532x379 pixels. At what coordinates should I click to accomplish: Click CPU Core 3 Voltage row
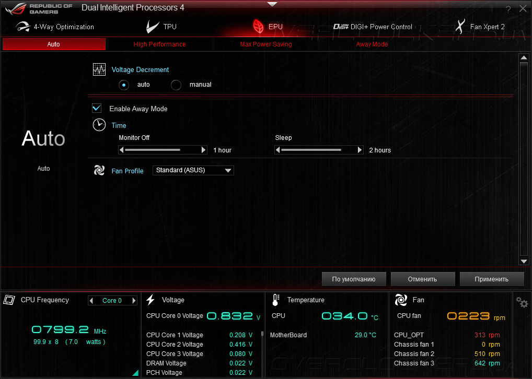(x=200, y=354)
